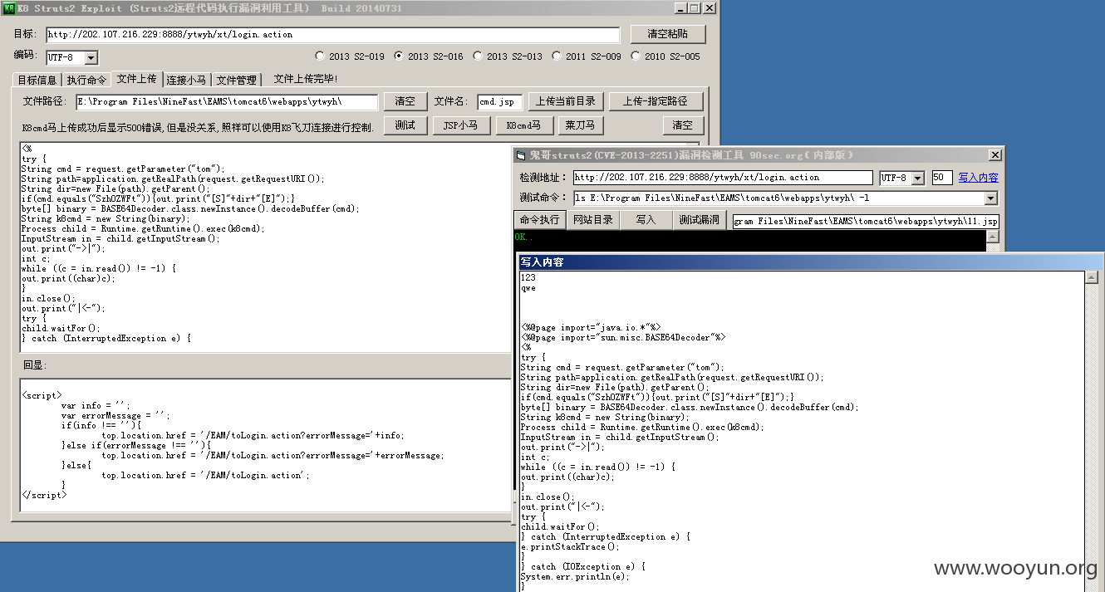This screenshot has height=592, width=1105.
Task: Select the 2010 S2-005 radio button
Action: [x=636, y=56]
